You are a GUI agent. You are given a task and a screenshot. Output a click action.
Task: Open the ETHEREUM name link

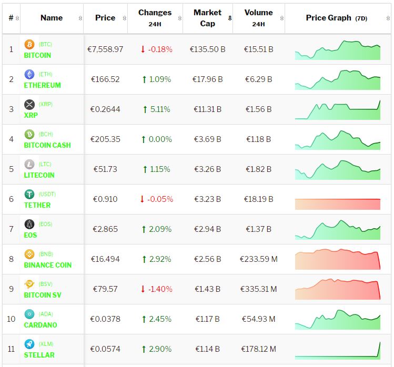click(43, 85)
